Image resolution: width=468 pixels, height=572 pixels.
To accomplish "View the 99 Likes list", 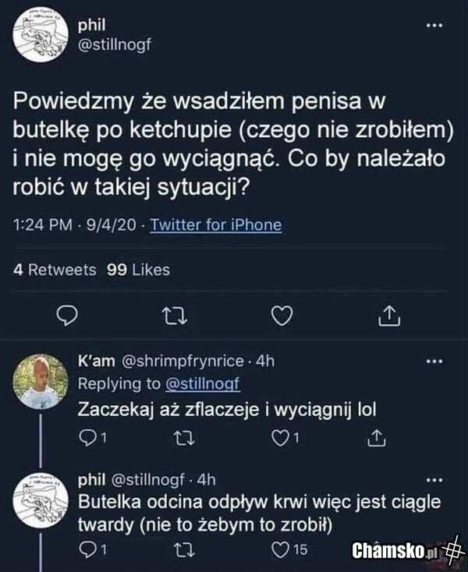I will [x=137, y=270].
